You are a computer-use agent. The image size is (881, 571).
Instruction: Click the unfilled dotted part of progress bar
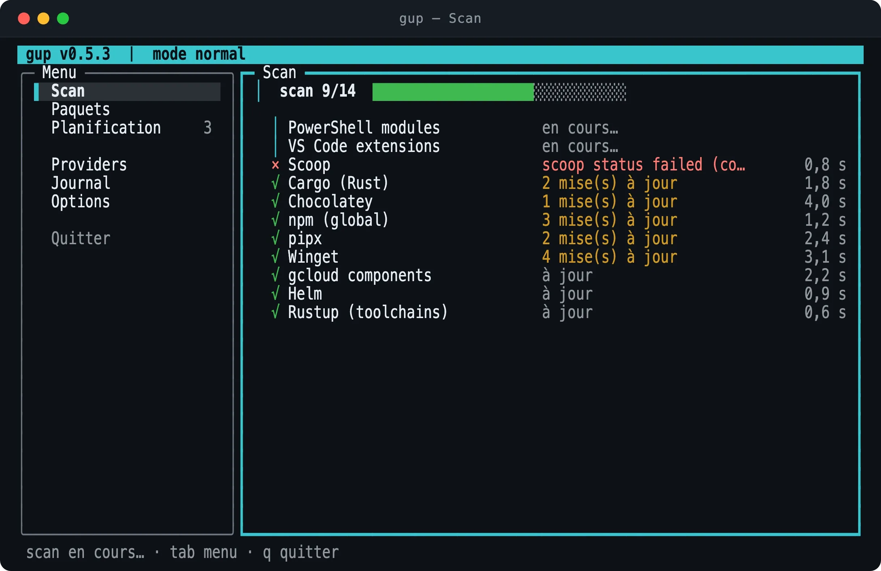pyautogui.click(x=580, y=92)
